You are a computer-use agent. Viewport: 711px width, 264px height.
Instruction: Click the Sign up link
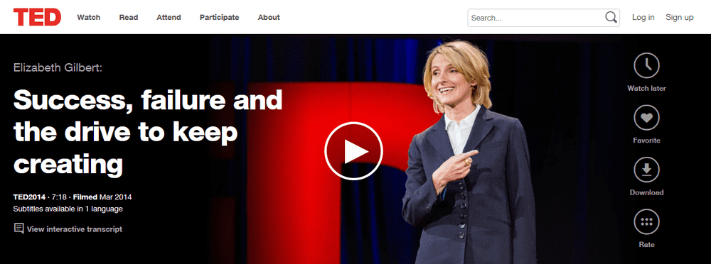[x=679, y=17]
